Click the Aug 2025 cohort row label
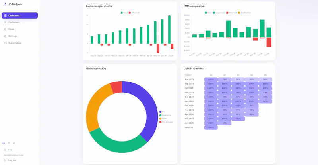This screenshot has width=318, height=165. click(189, 80)
